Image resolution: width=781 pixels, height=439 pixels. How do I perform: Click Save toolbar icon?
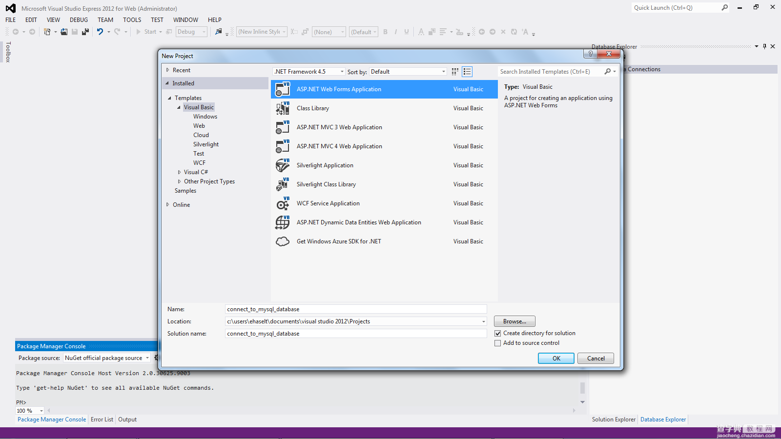[x=75, y=32]
